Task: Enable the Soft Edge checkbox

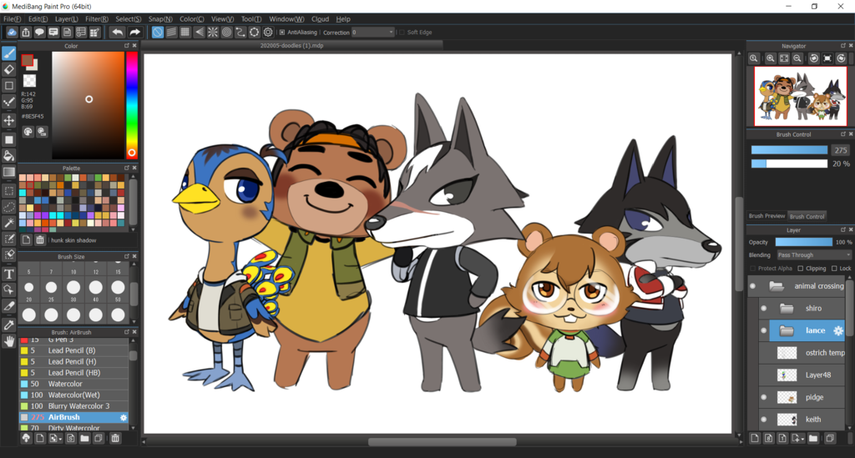Action: tap(402, 33)
